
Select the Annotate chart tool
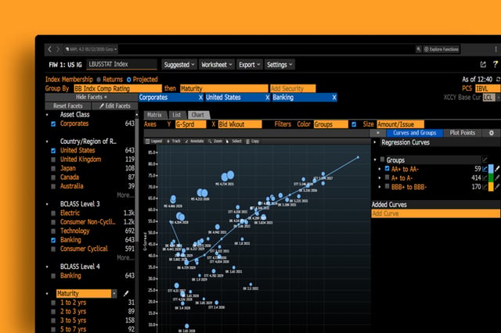194,141
